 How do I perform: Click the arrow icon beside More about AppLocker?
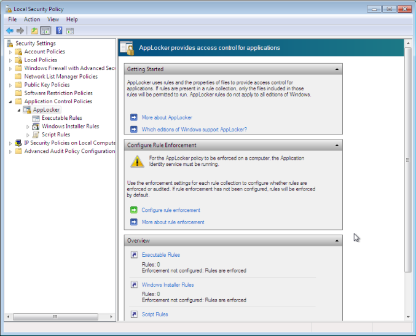pyautogui.click(x=134, y=117)
